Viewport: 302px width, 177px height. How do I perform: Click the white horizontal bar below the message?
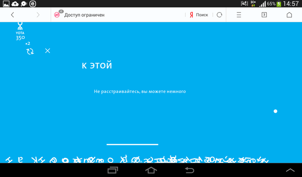(x=132, y=144)
